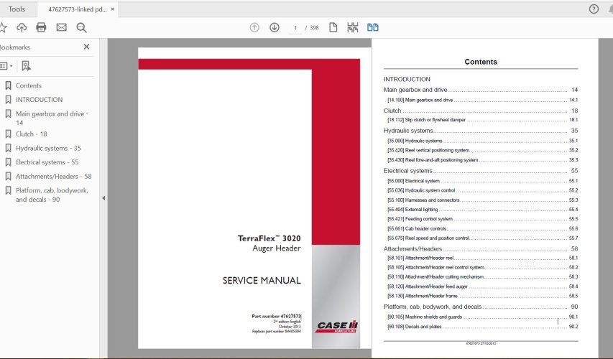Open Platform, cab, bodywork, and decals - 90 bookmark
Image resolution: width=613 pixels, height=359 pixels.
tap(52, 195)
